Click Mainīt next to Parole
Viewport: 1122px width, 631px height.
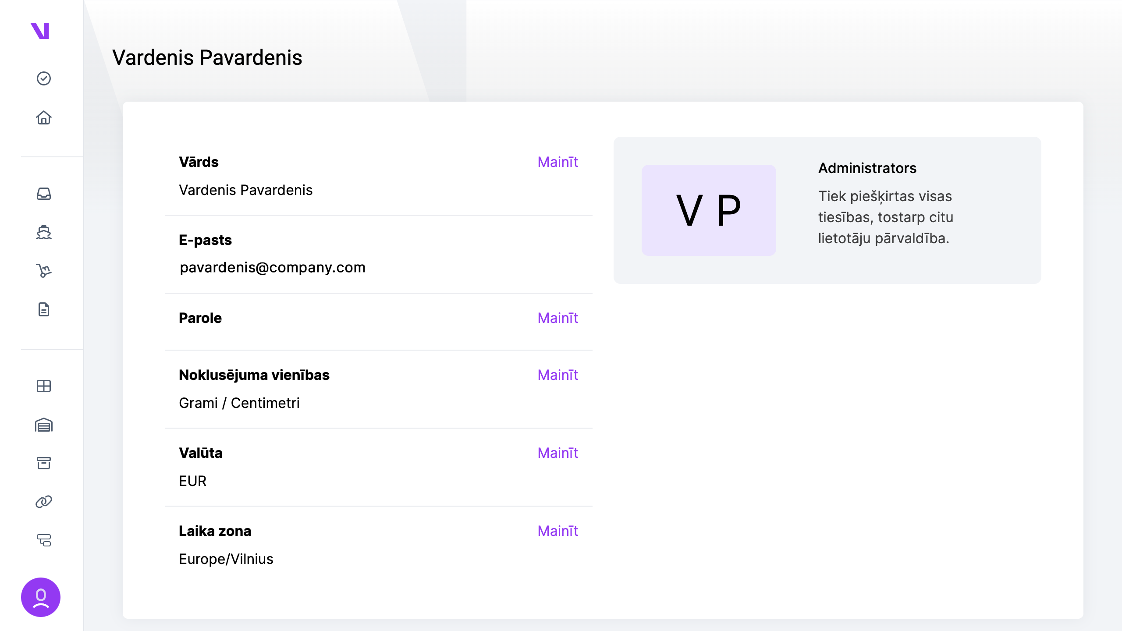(557, 318)
